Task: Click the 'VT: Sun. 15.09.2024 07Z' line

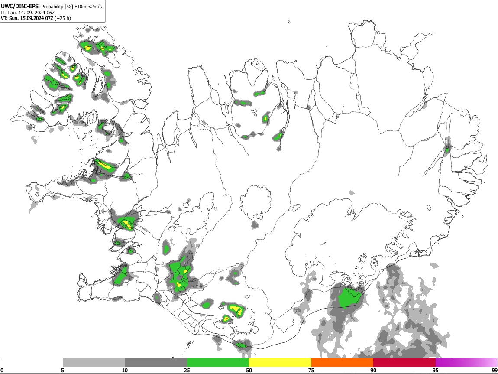Action: tap(27, 18)
